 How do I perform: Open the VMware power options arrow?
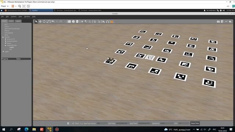pyautogui.click(x=16, y=6)
